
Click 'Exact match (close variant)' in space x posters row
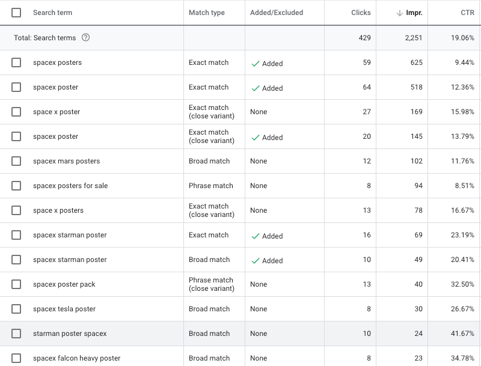click(x=212, y=210)
